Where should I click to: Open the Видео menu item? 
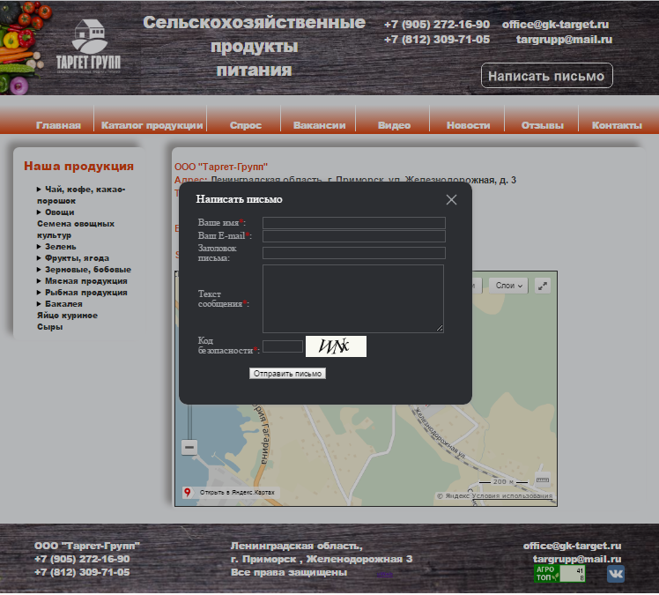394,125
